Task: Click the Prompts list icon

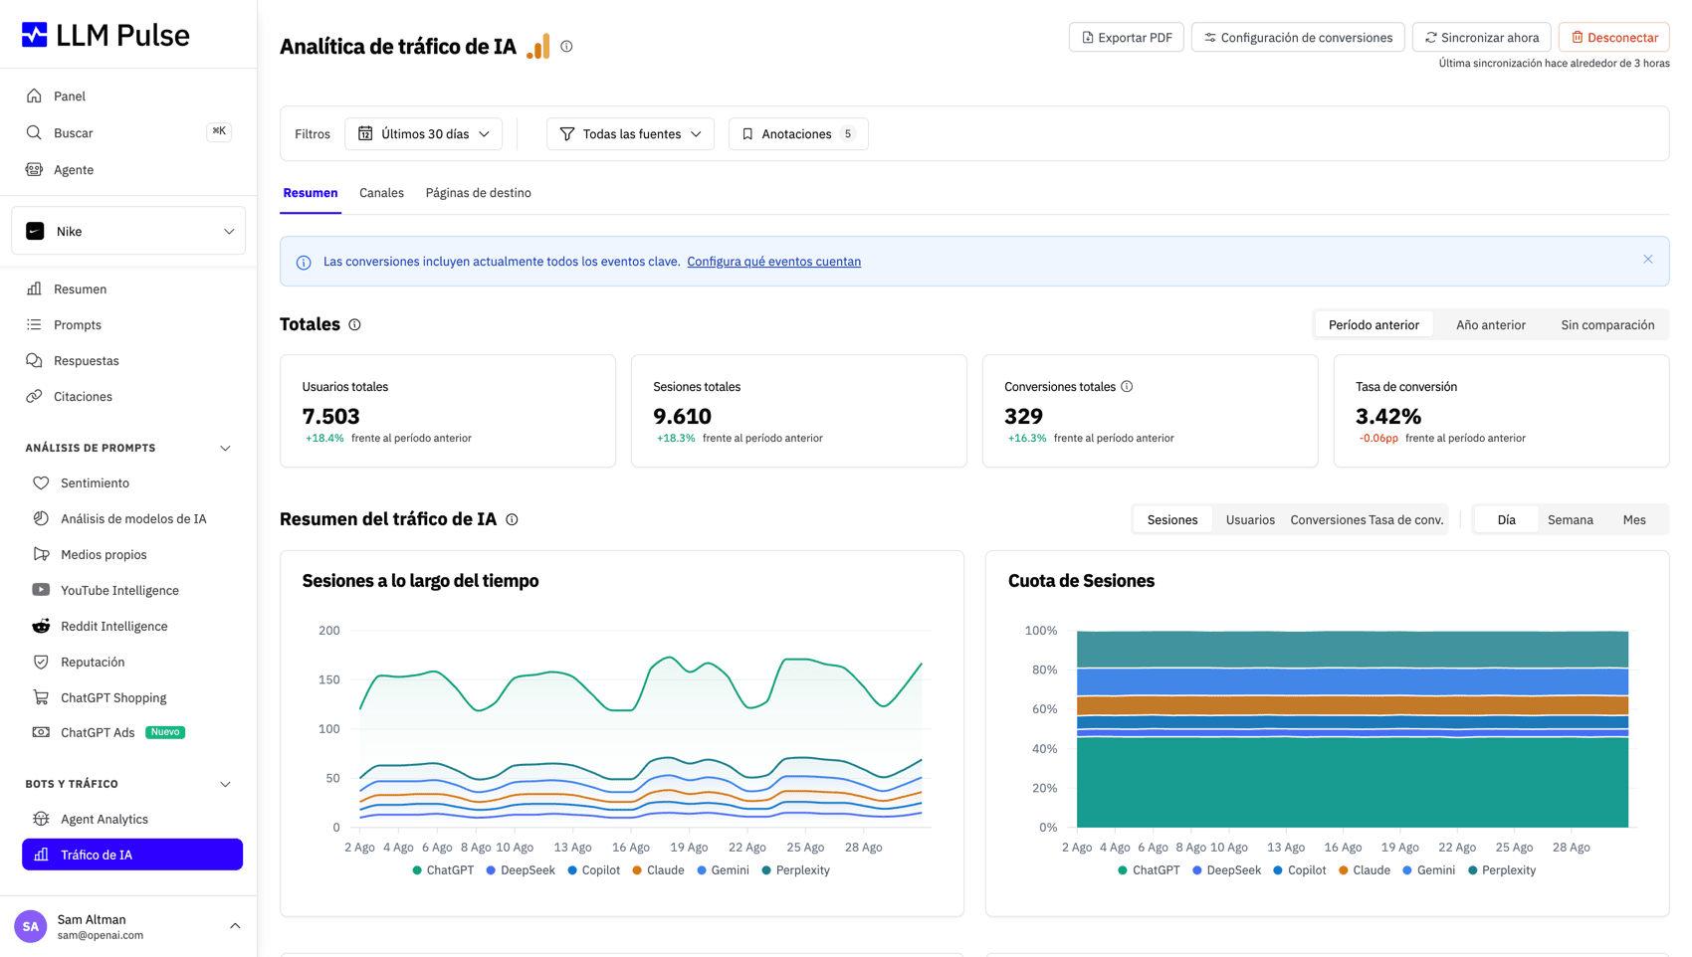Action: 35,325
